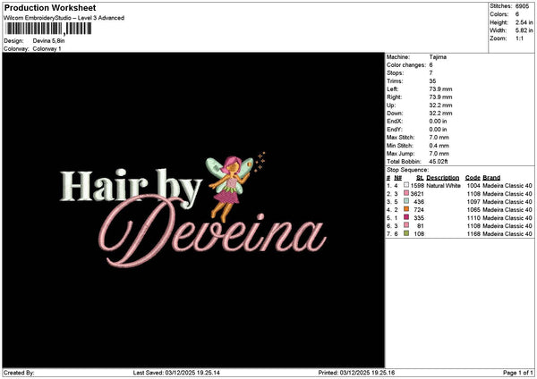Image resolution: width=537 pixels, height=379 pixels.
Task: Click the Left value '73.9 mm'
Action: click(x=440, y=89)
